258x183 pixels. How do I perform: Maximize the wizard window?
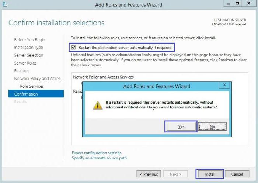point(237,3)
